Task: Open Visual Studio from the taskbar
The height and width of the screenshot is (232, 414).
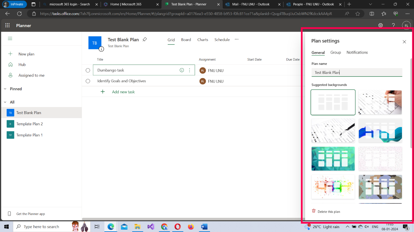Action: click(x=151, y=227)
